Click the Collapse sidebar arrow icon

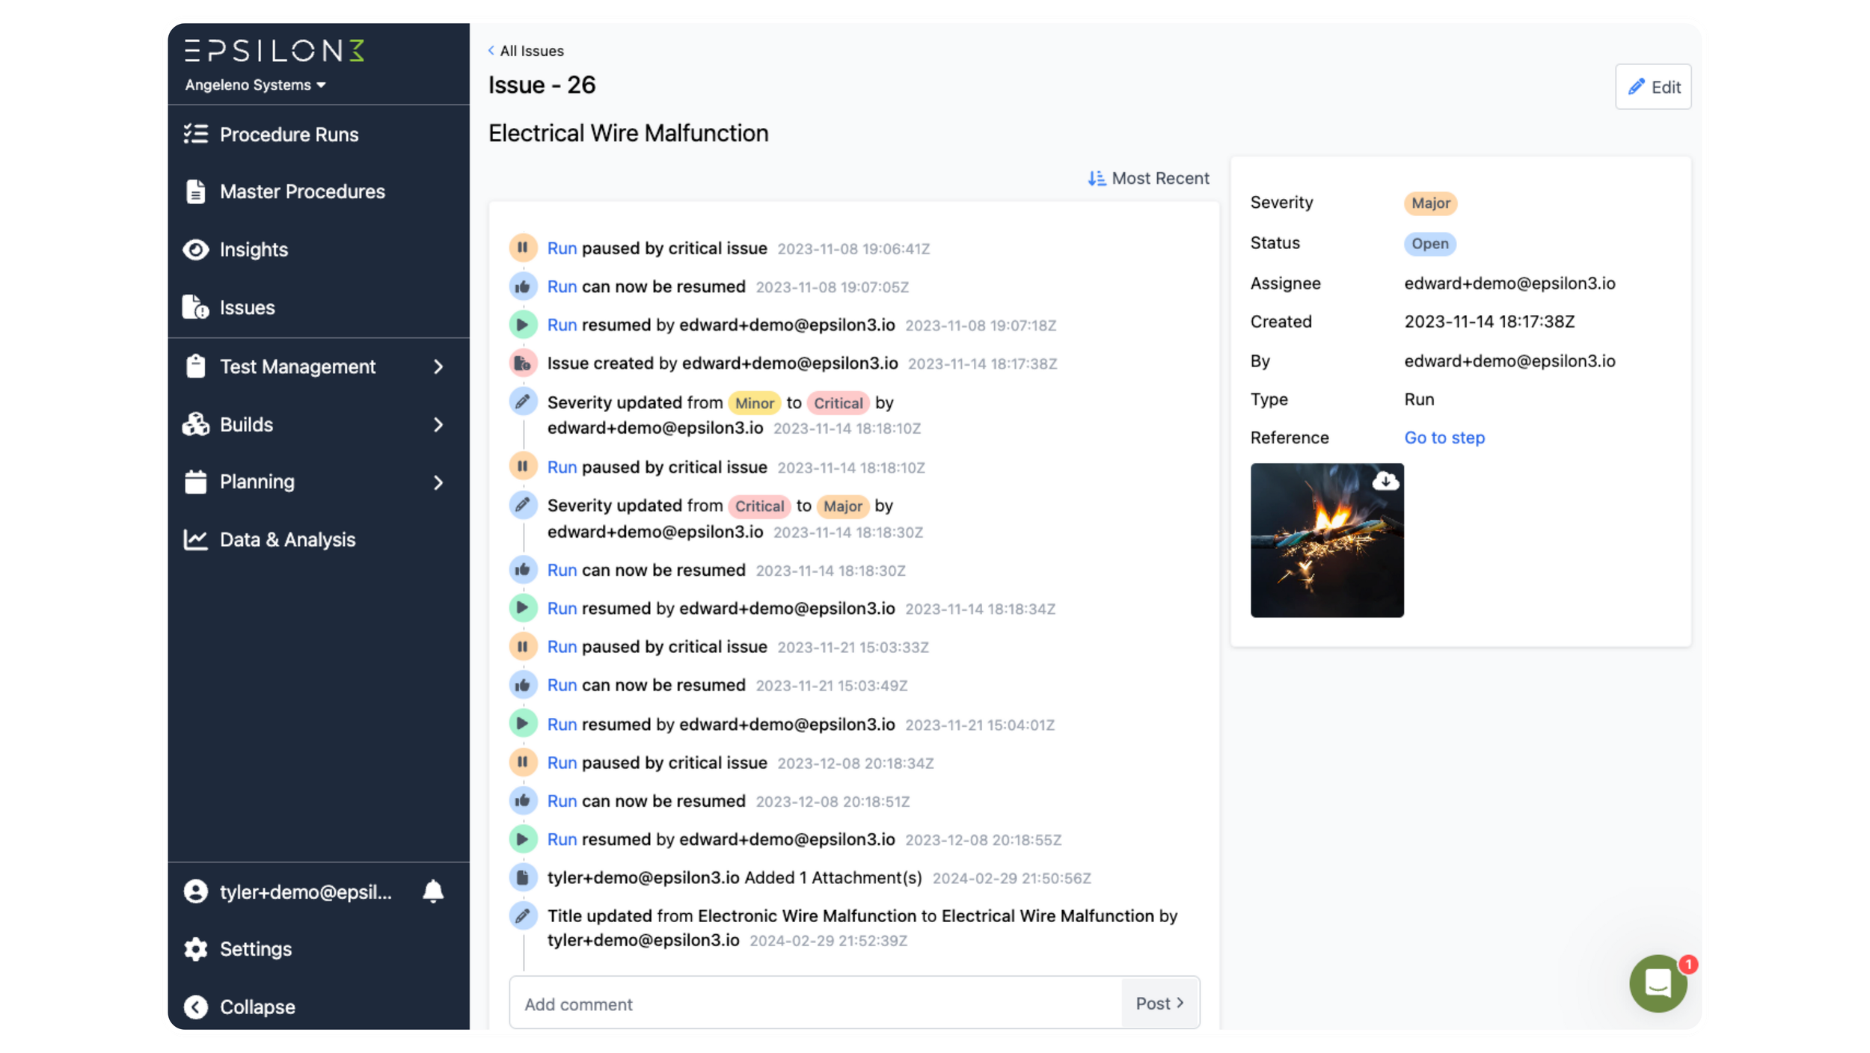click(196, 1007)
